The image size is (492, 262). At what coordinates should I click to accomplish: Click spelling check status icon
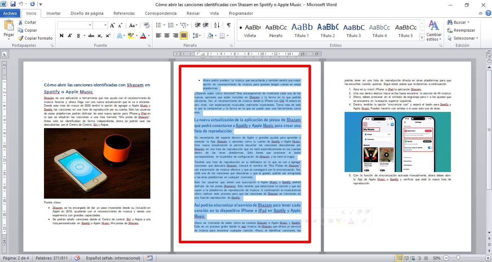pyautogui.click(x=77, y=258)
